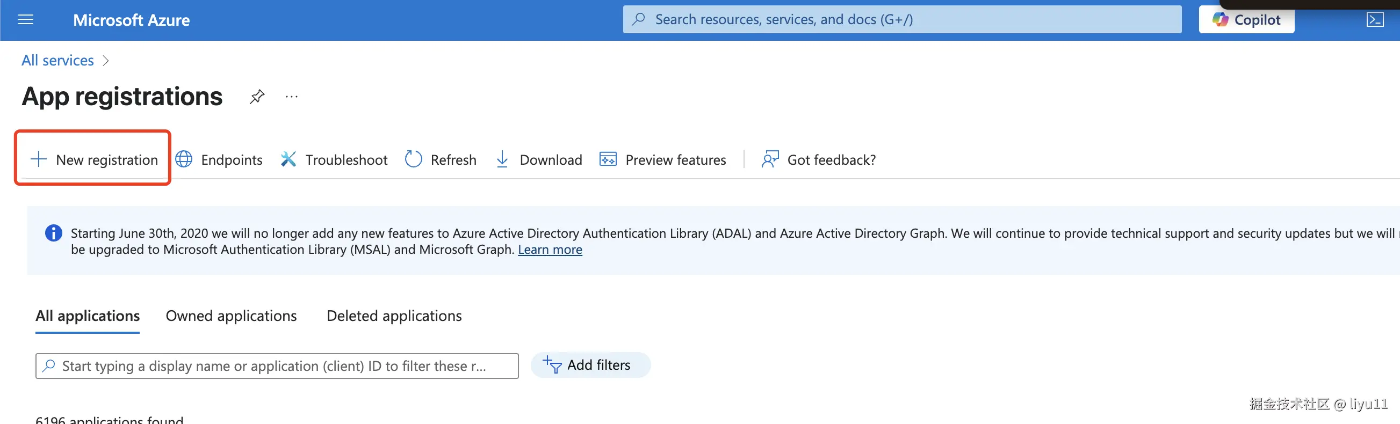Open Preview features panel
Image resolution: width=1400 pixels, height=424 pixels.
(x=662, y=159)
